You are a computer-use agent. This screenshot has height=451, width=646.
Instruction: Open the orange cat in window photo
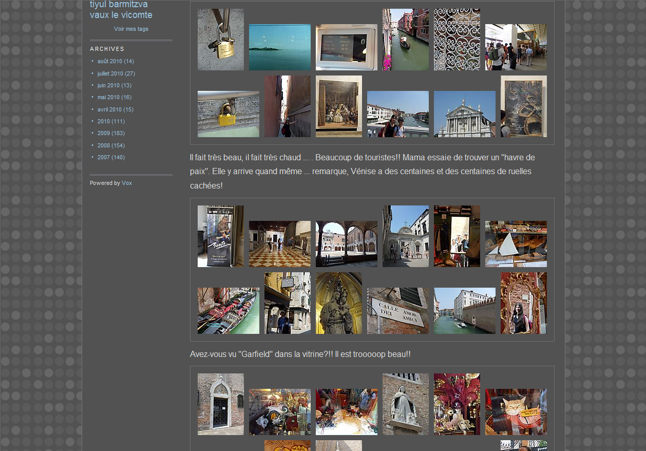[x=516, y=412]
